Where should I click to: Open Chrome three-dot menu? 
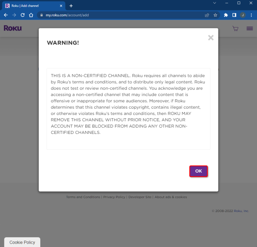(251, 15)
